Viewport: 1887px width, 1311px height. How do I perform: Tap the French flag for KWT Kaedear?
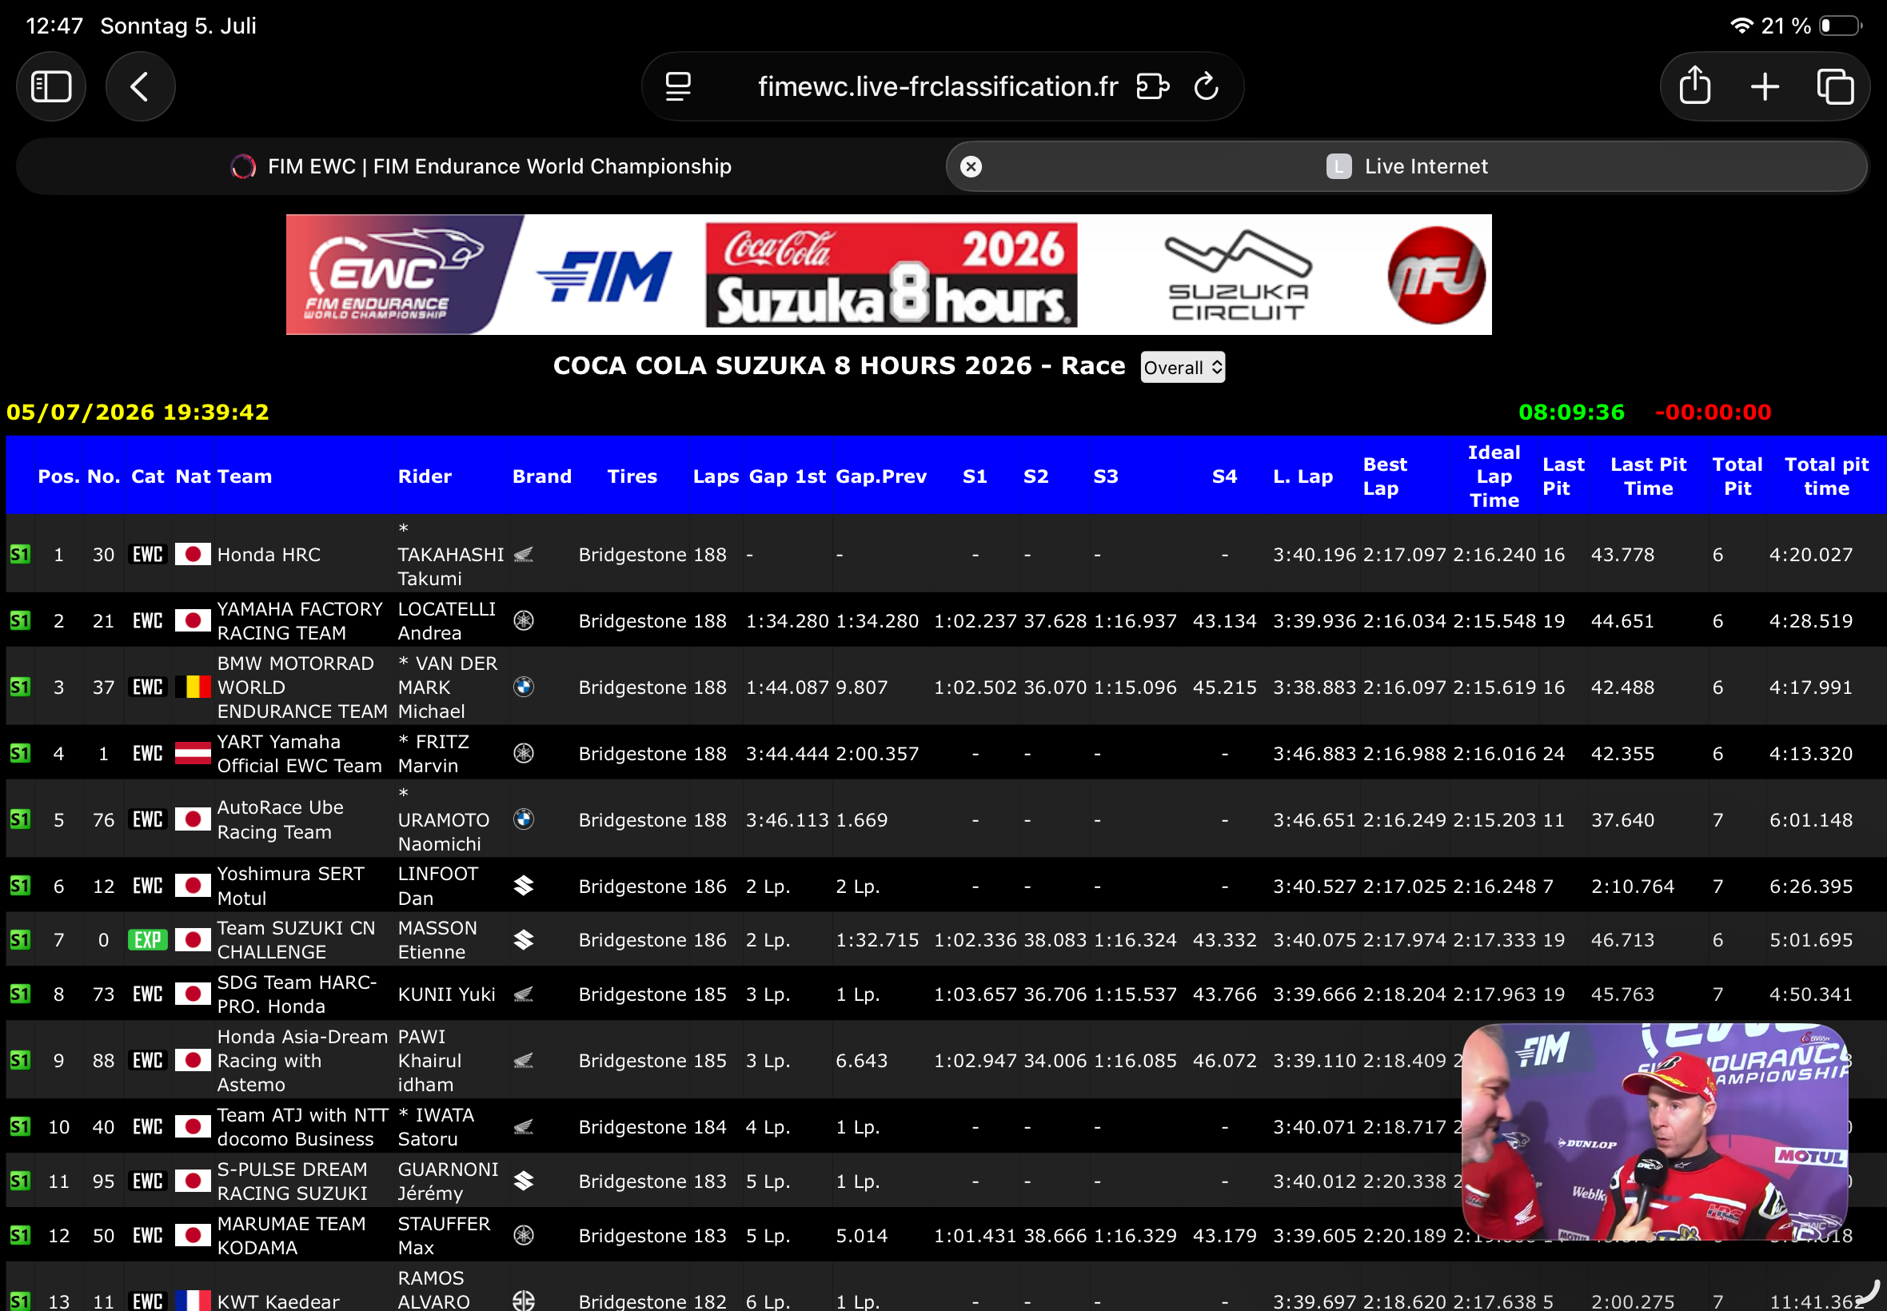pos(193,1301)
